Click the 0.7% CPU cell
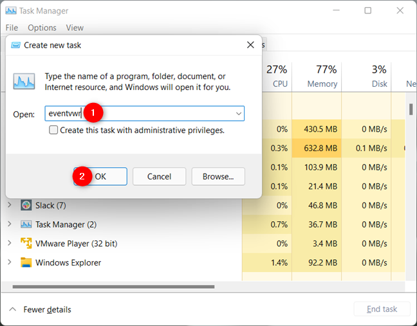This screenshot has width=417, height=326. [267, 224]
